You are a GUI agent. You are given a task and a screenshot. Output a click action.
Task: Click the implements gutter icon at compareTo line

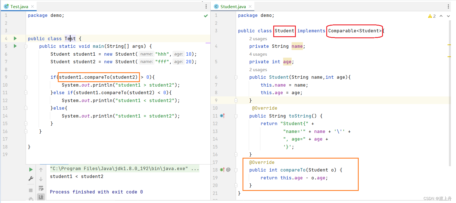pos(222,170)
